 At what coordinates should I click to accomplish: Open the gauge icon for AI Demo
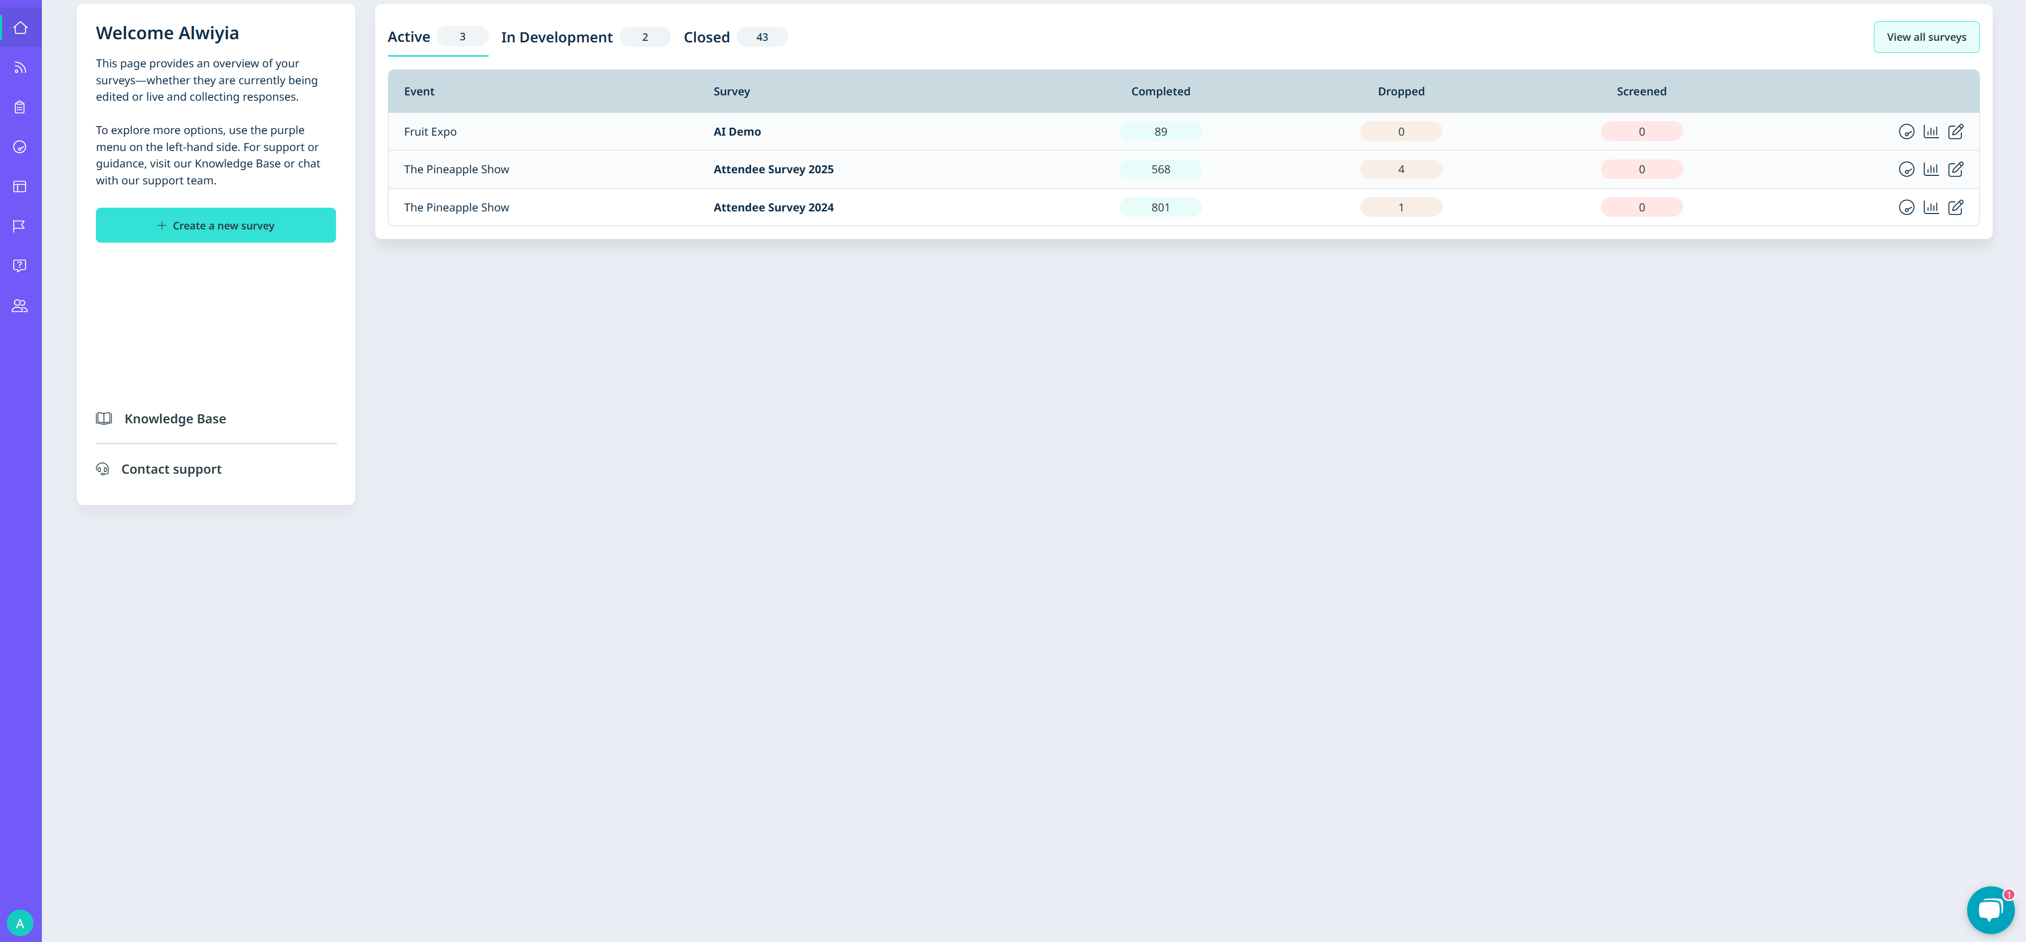pyautogui.click(x=1906, y=131)
